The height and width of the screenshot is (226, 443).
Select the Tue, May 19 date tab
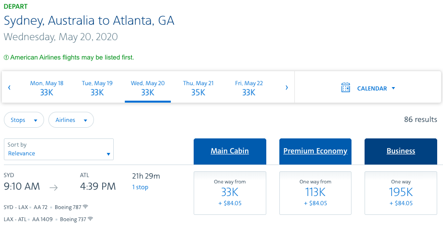(97, 88)
